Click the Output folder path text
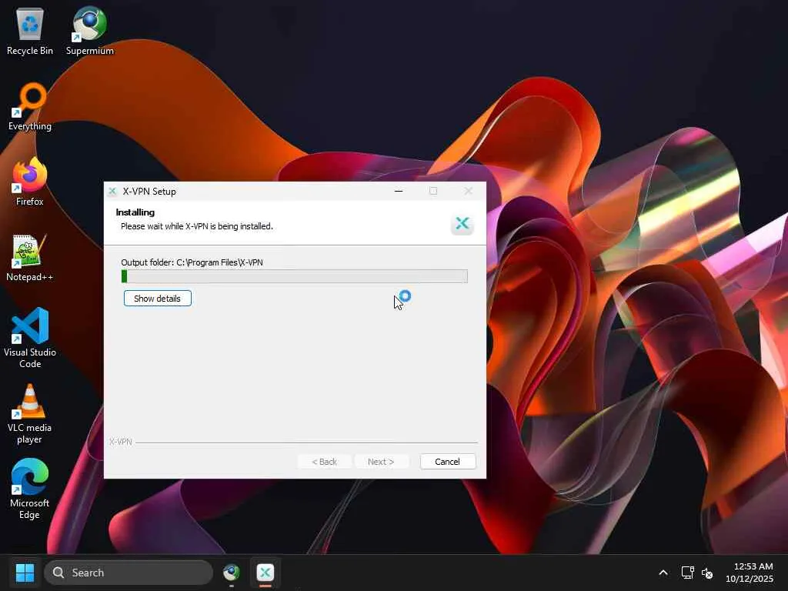788x591 pixels. click(192, 262)
